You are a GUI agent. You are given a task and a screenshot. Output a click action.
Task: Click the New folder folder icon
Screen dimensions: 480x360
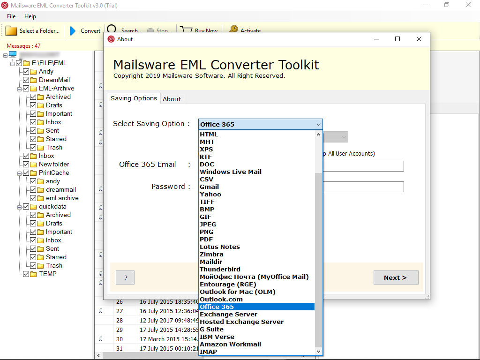tap(33, 165)
